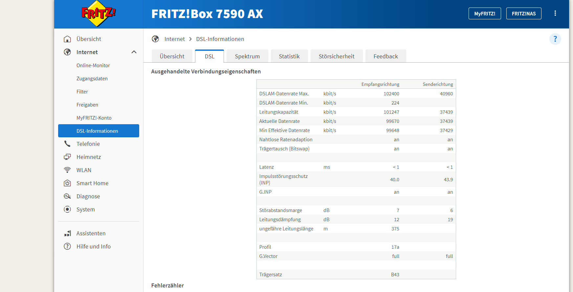Image resolution: width=573 pixels, height=292 pixels.
Task: Switch to the Übersicht tab
Action: [x=172, y=56]
